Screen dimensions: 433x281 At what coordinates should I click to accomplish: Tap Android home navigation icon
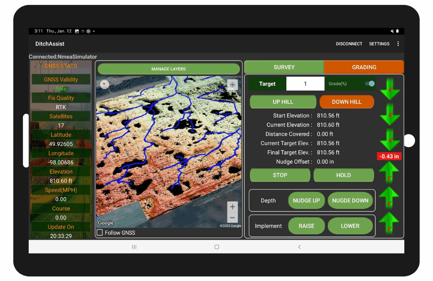pyautogui.click(x=217, y=247)
